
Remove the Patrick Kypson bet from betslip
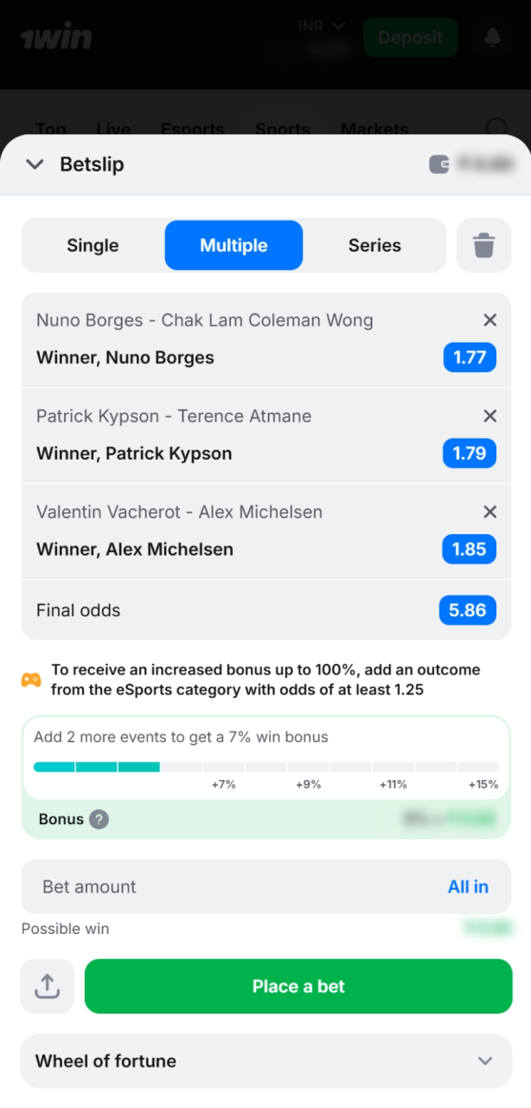[x=489, y=416]
